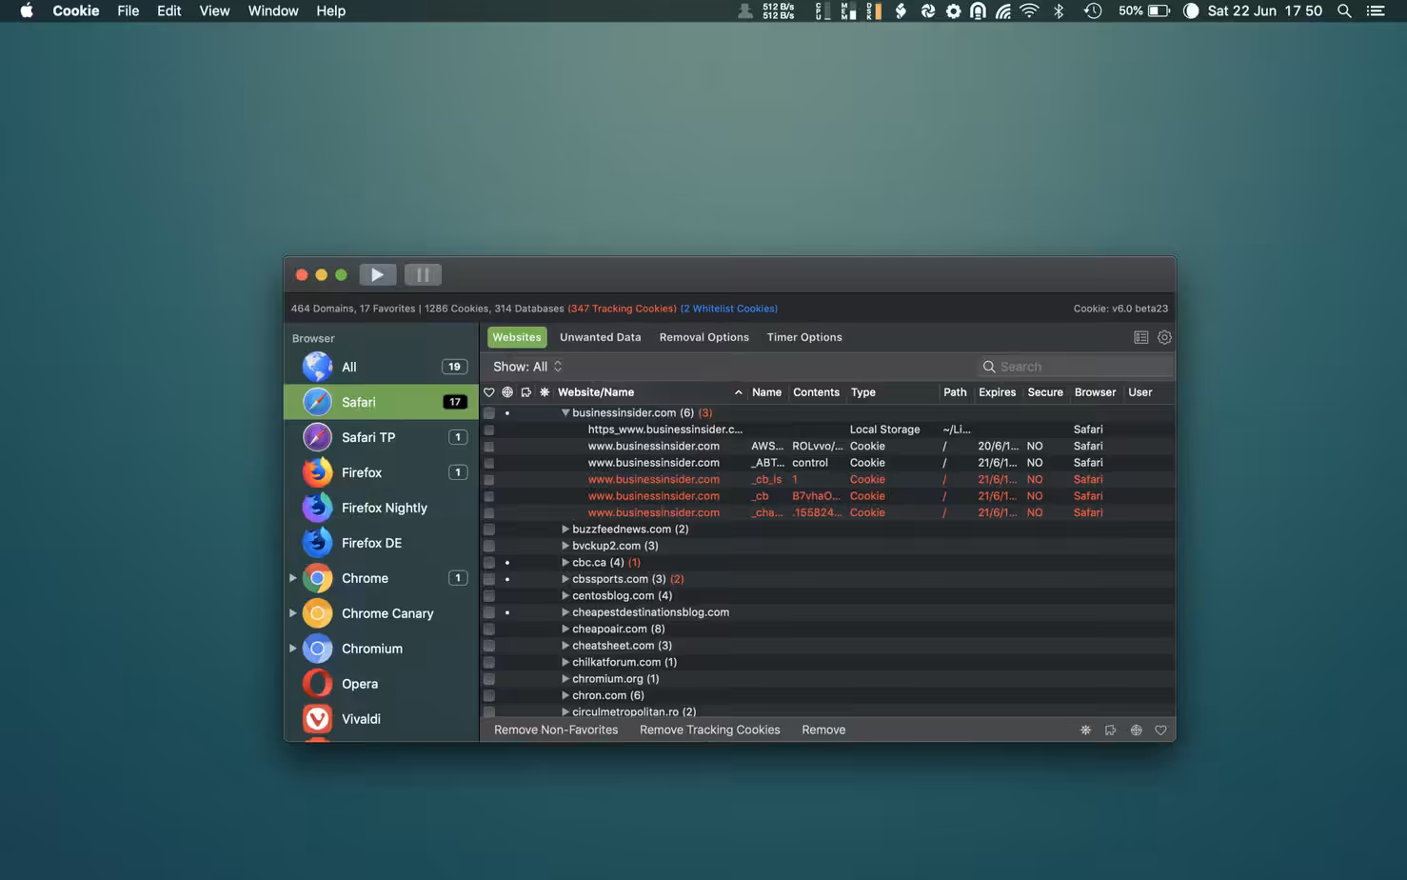Screen dimensions: 1407x880
Task: Select All browsers entry
Action: coord(381,367)
